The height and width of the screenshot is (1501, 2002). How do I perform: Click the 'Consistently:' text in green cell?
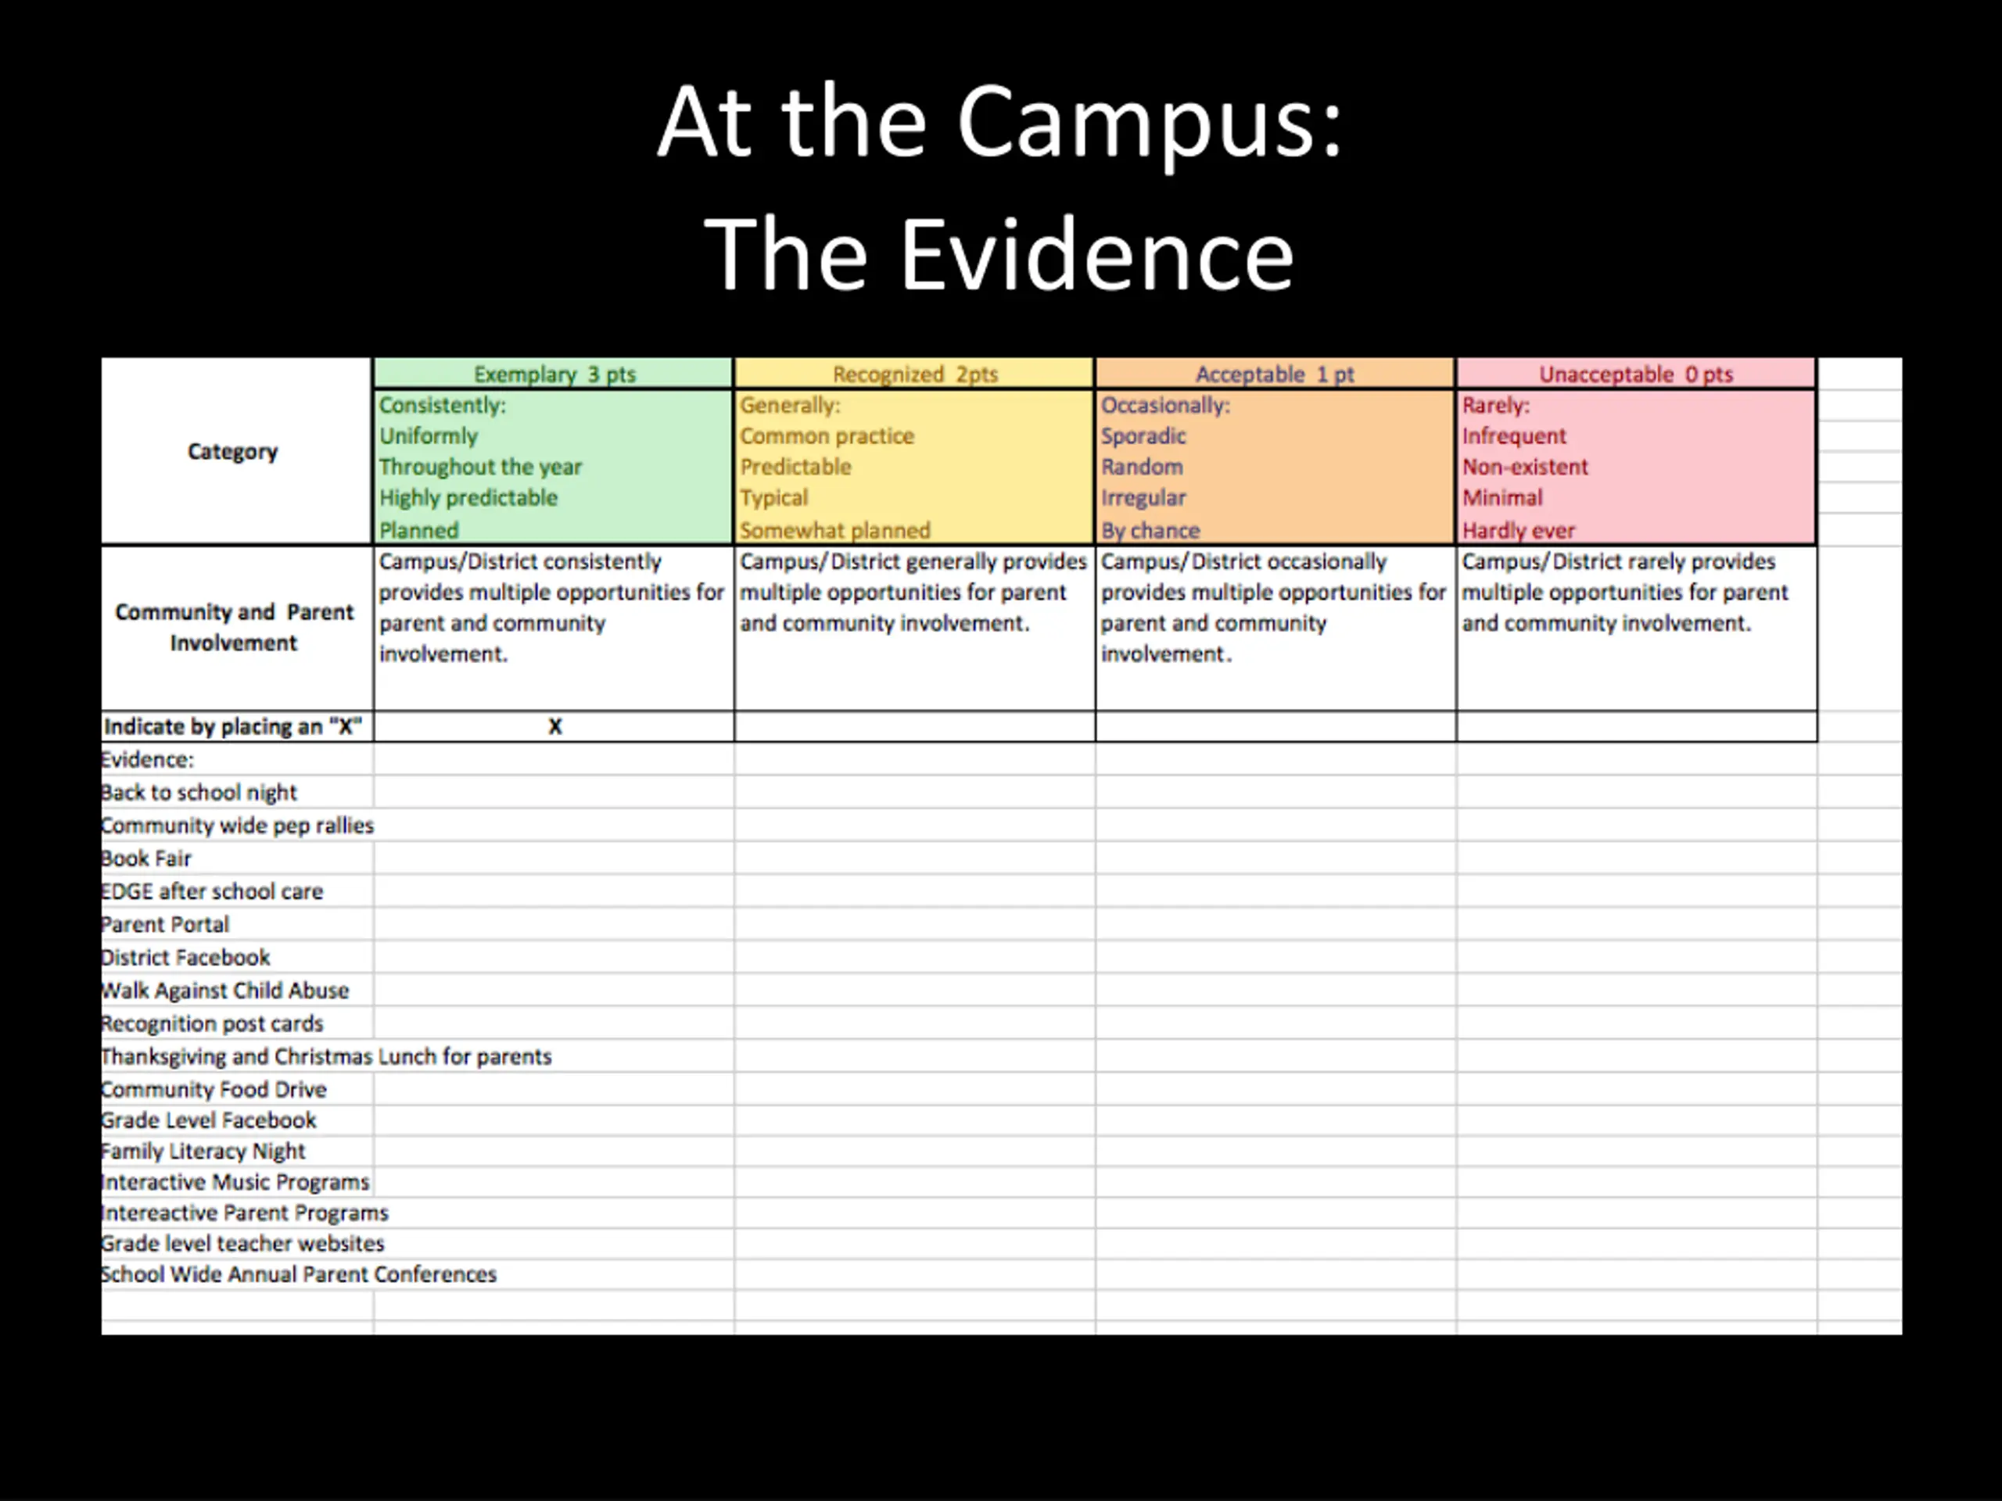tap(442, 405)
